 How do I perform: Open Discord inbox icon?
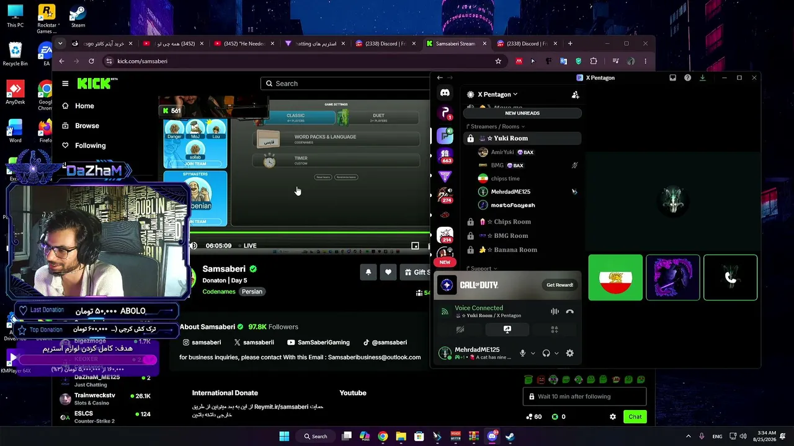click(672, 78)
